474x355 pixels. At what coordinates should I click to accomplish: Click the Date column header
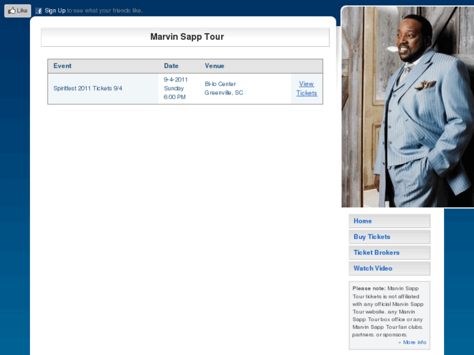(171, 66)
